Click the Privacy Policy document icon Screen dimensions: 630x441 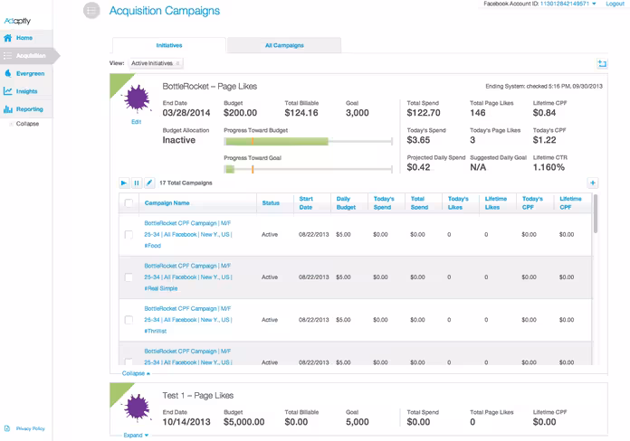(x=7, y=428)
